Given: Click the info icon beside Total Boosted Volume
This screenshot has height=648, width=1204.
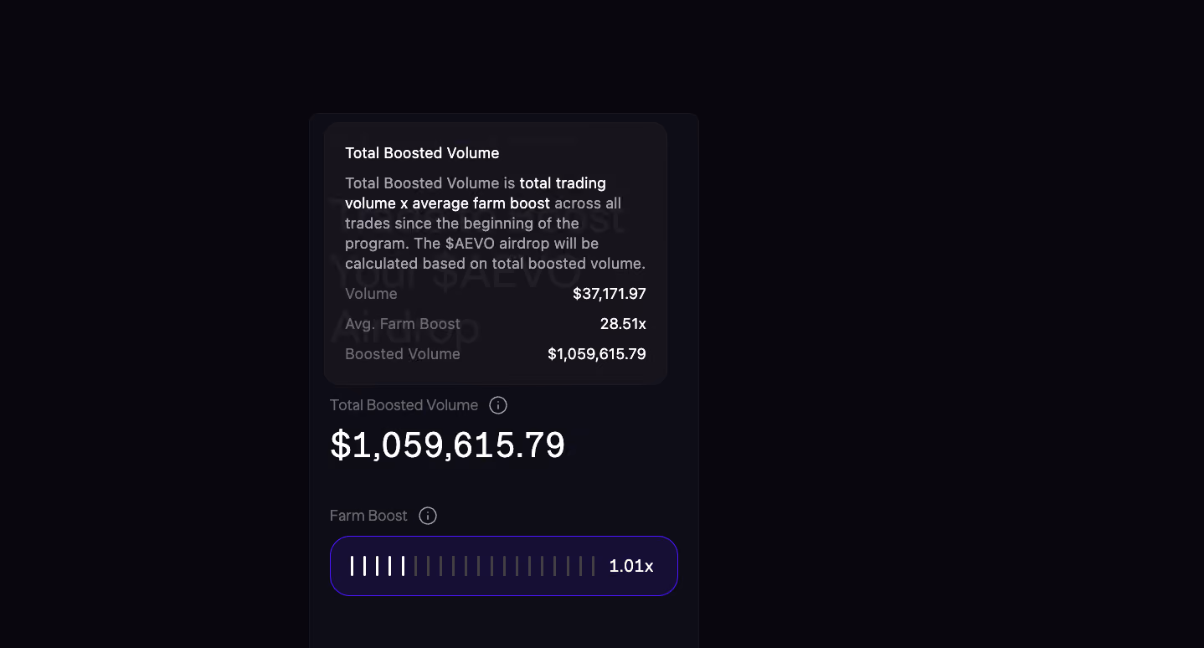Looking at the screenshot, I should tap(498, 405).
